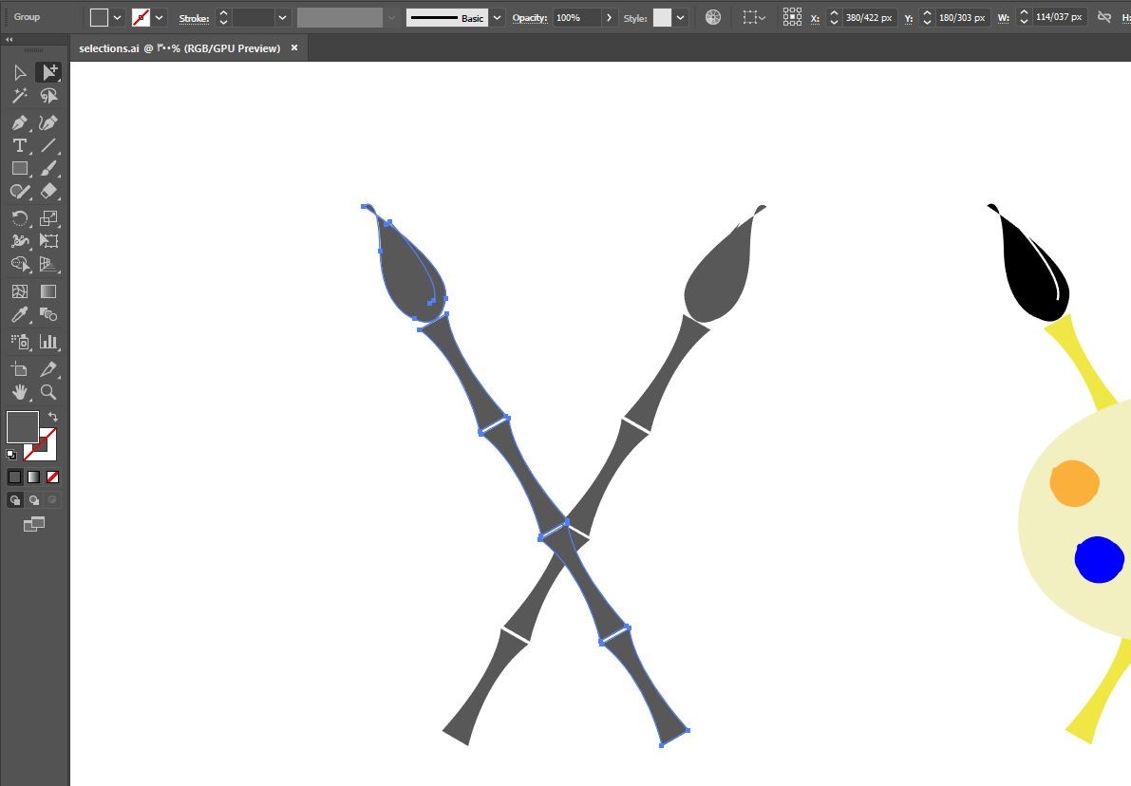Toggle constrain width and height proportions
The height and width of the screenshot is (786, 1131).
click(x=1103, y=17)
